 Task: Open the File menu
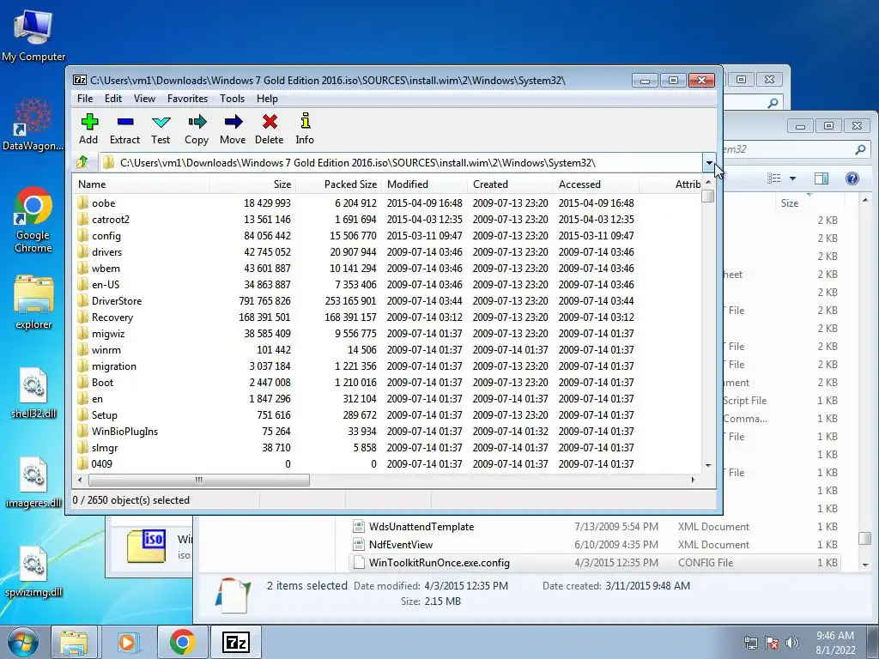(x=85, y=99)
